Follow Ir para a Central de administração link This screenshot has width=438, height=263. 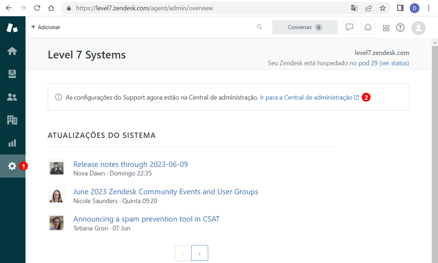[x=309, y=97]
